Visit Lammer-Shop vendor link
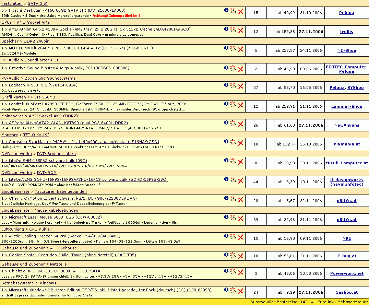369x305 pixels. click(x=347, y=106)
